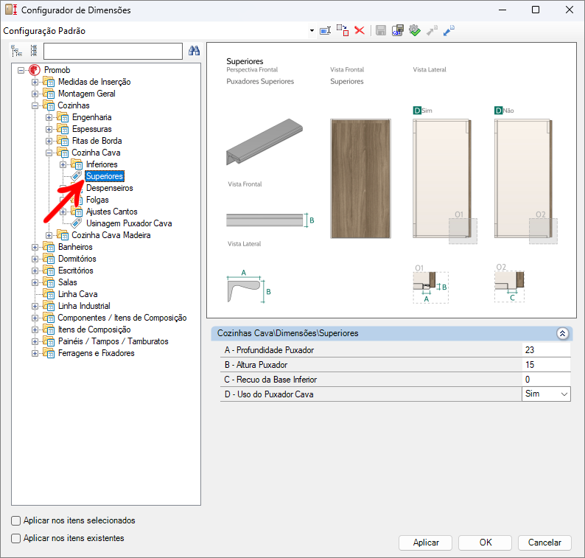Click the rename configuration icon
The width and height of the screenshot is (585, 558).
325,30
